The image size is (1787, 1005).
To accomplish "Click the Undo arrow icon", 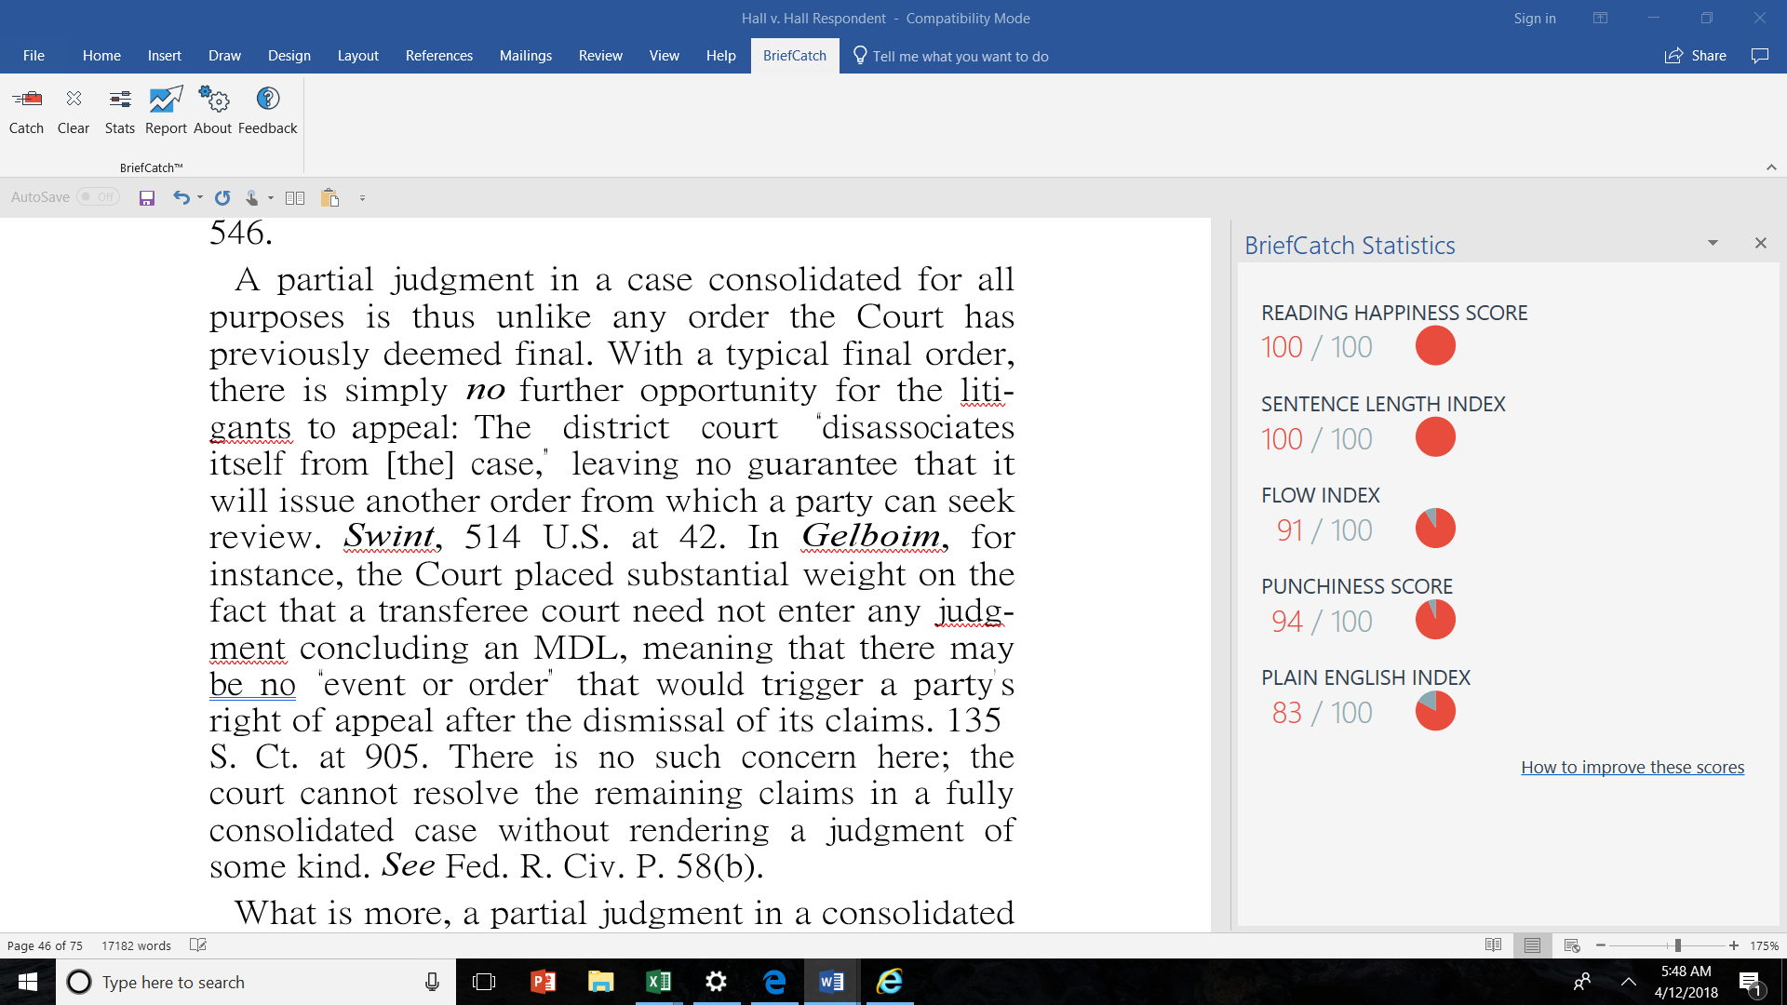I will pos(181,197).
